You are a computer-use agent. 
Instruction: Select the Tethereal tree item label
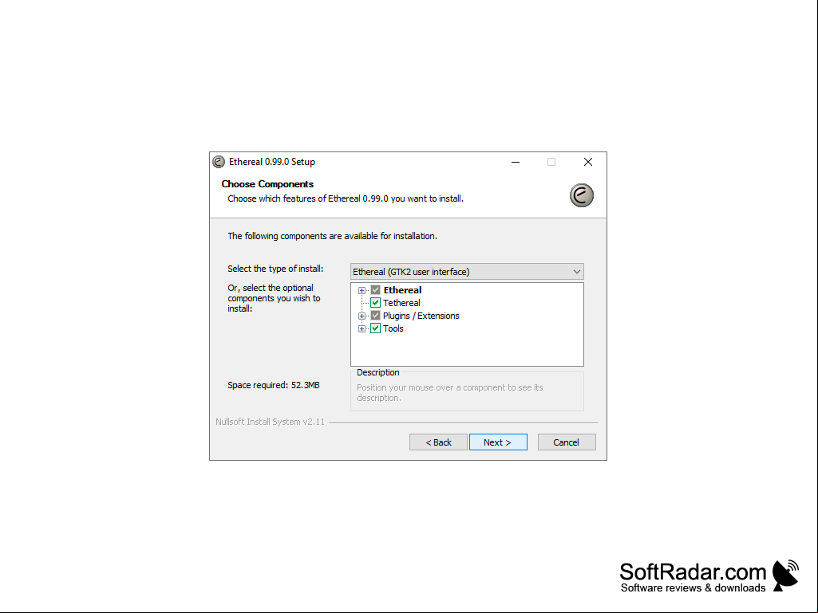coord(401,303)
